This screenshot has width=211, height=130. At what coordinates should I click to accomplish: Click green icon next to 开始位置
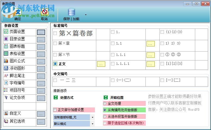coord(105,97)
